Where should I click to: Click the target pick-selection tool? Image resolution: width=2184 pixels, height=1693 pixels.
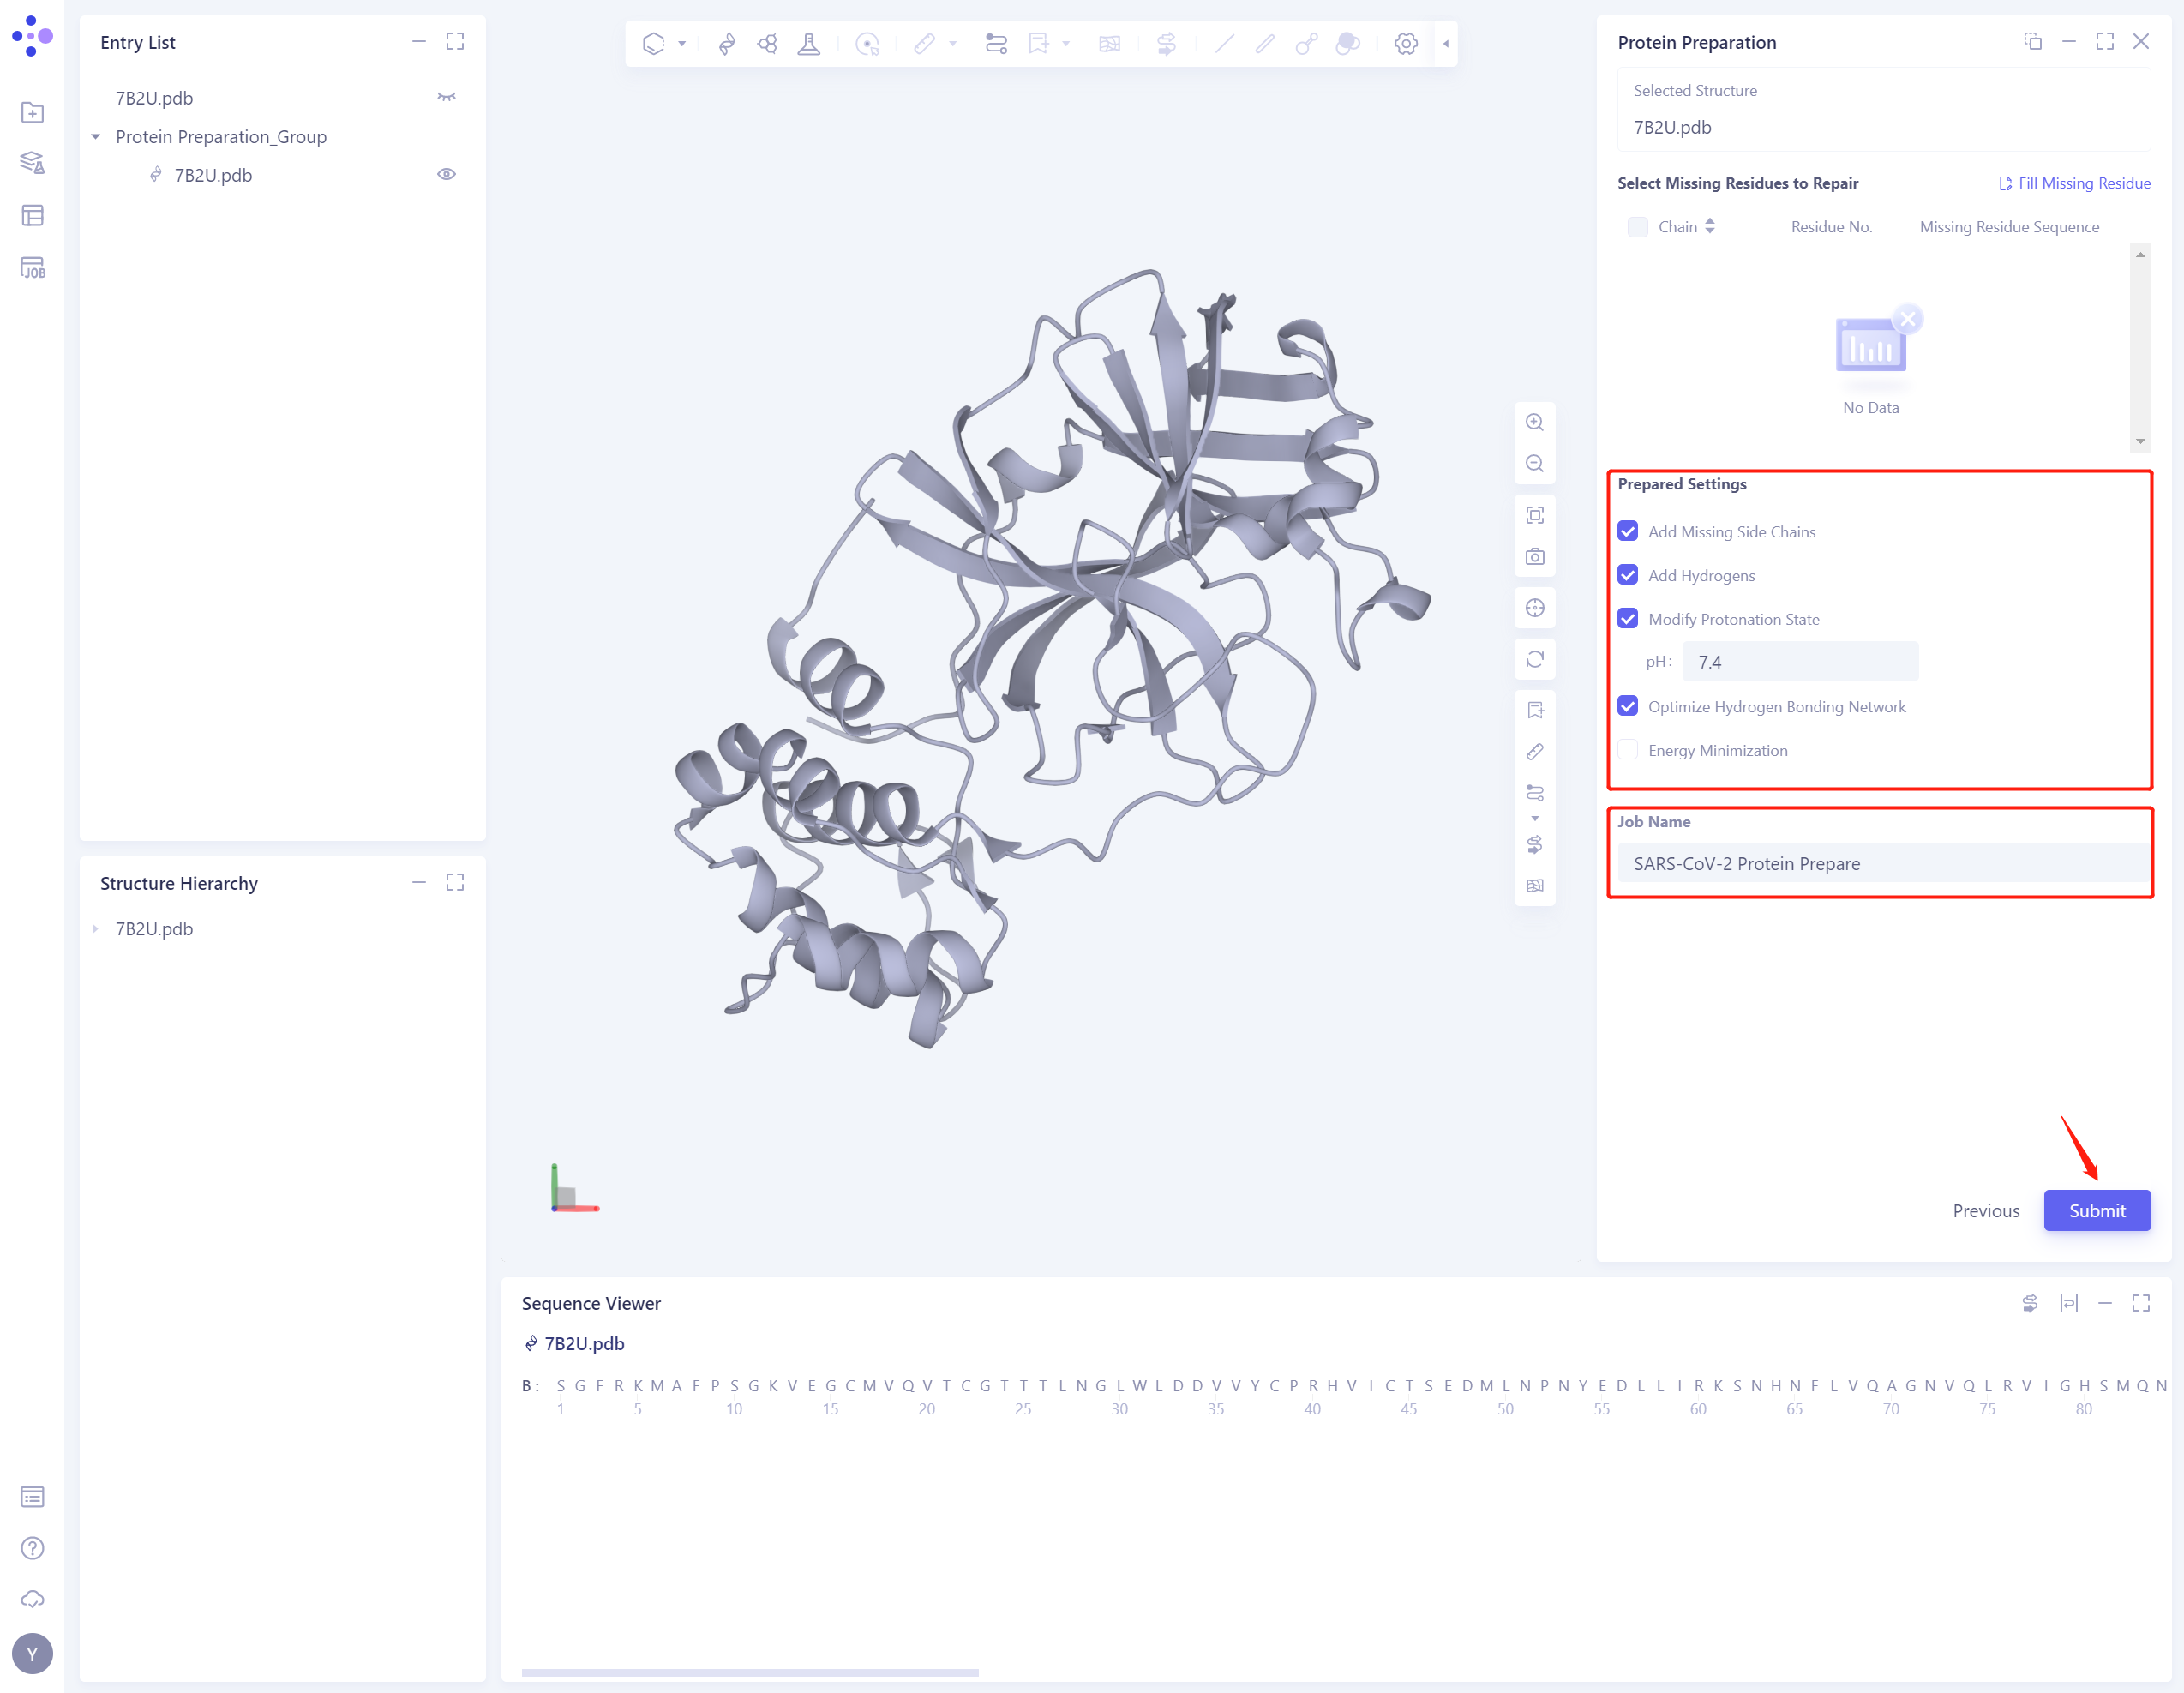[867, 44]
